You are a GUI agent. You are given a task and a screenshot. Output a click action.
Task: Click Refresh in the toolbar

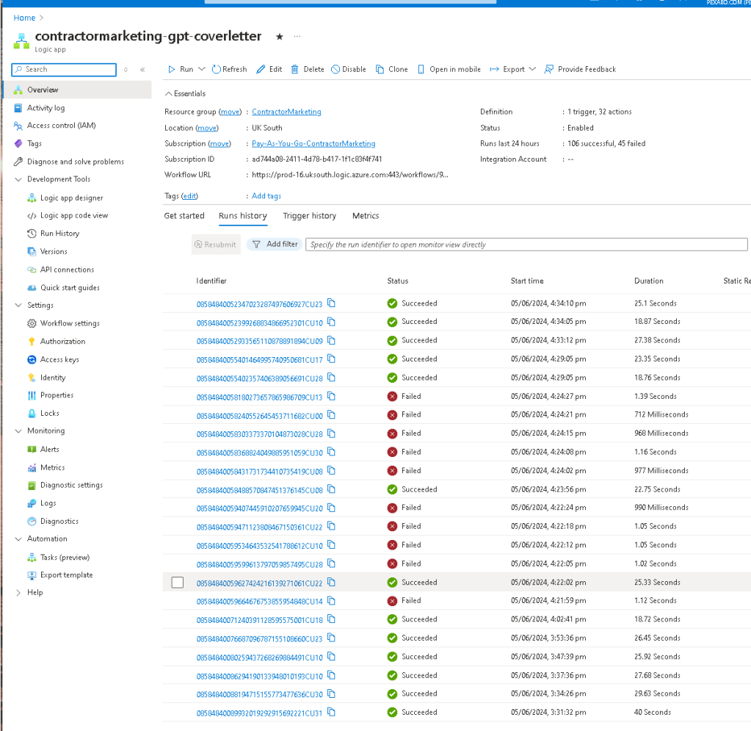pos(230,70)
